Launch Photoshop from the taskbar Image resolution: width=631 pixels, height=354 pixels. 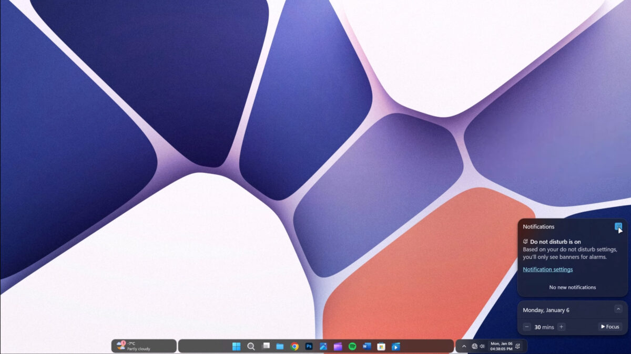click(309, 346)
